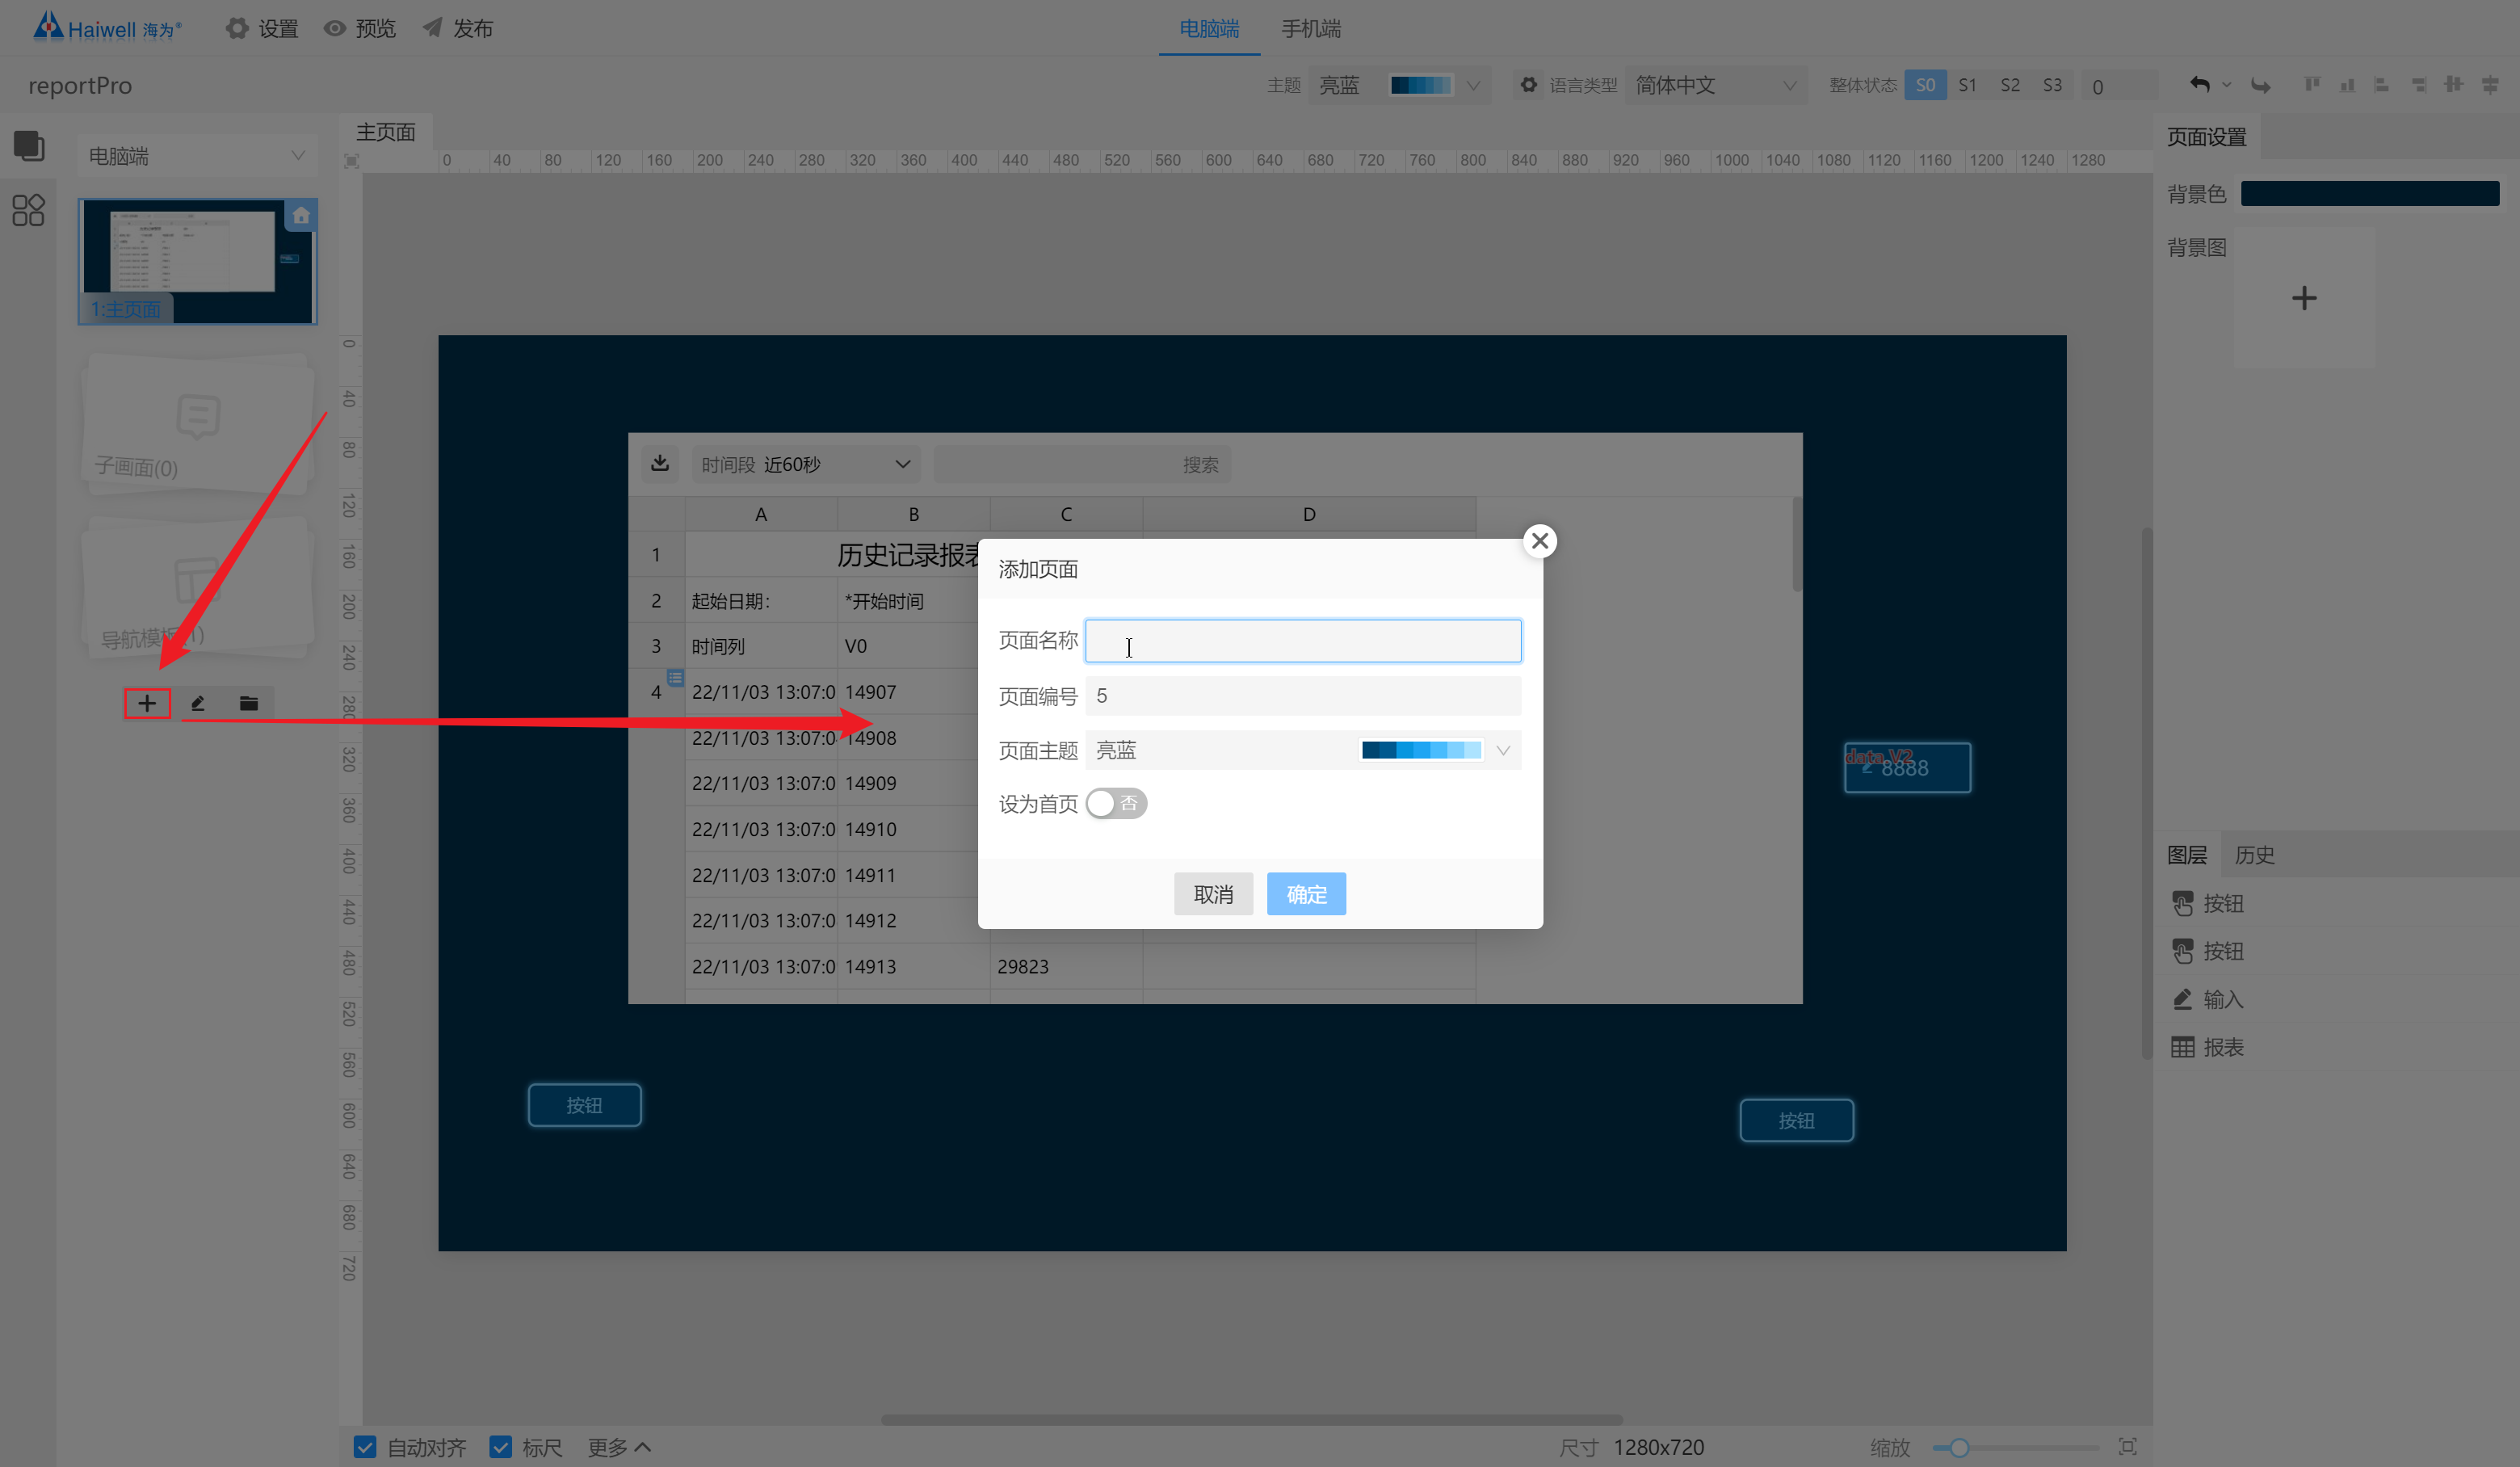The height and width of the screenshot is (1467, 2520).
Task: Click row 4 data marker icon in report
Action: point(675,677)
